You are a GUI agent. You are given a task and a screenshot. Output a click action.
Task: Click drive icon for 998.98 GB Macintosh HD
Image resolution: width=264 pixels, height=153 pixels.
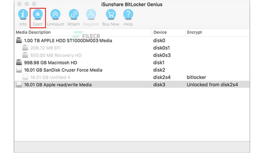coord(19,63)
